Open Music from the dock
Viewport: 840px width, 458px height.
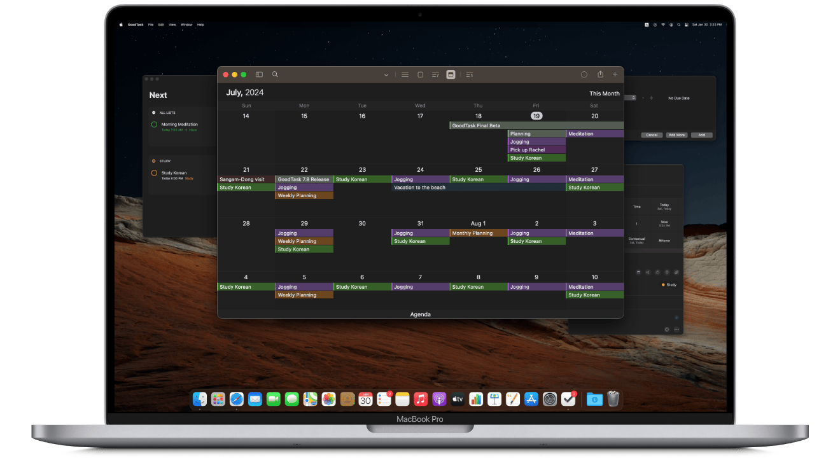pyautogui.click(x=420, y=399)
